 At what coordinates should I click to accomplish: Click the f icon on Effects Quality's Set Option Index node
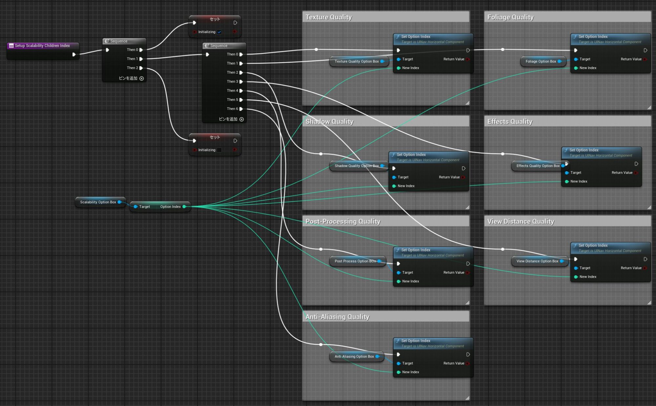pos(566,150)
